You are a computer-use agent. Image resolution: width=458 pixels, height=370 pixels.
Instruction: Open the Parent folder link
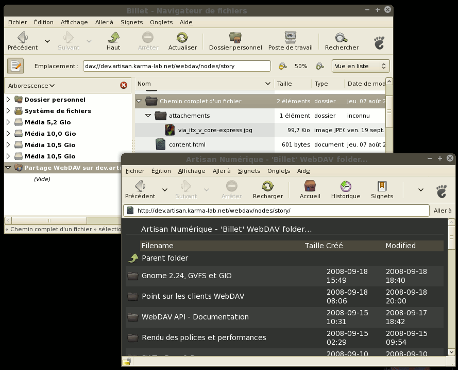coord(165,258)
